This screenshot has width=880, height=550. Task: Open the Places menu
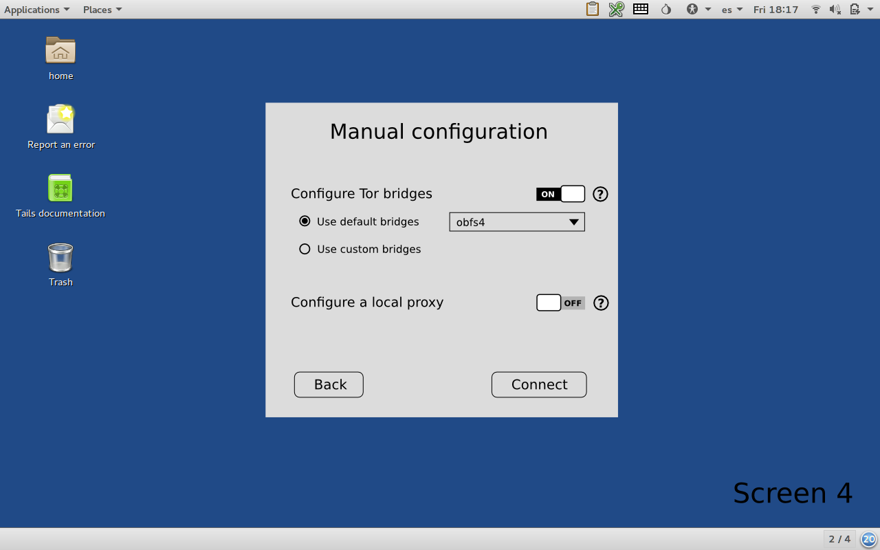(102, 9)
